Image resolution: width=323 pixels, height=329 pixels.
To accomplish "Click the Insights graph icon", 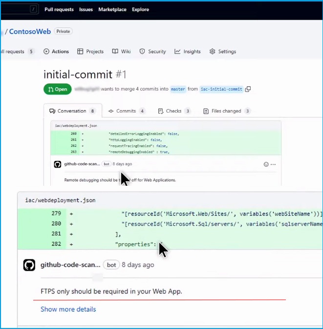I will (x=177, y=51).
